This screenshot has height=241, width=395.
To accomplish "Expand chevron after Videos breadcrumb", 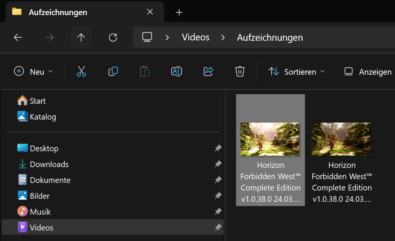I will click(x=223, y=37).
